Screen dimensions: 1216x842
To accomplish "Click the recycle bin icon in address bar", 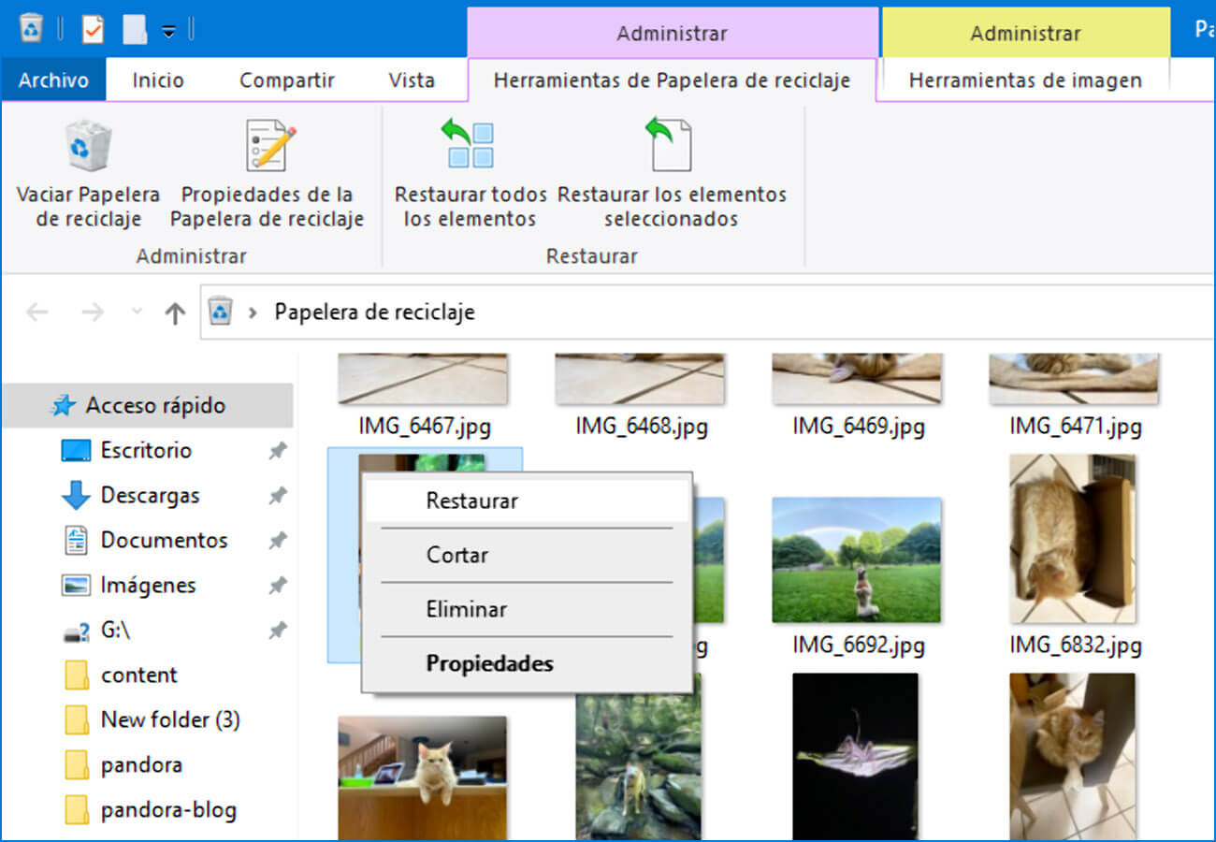I will coord(221,312).
